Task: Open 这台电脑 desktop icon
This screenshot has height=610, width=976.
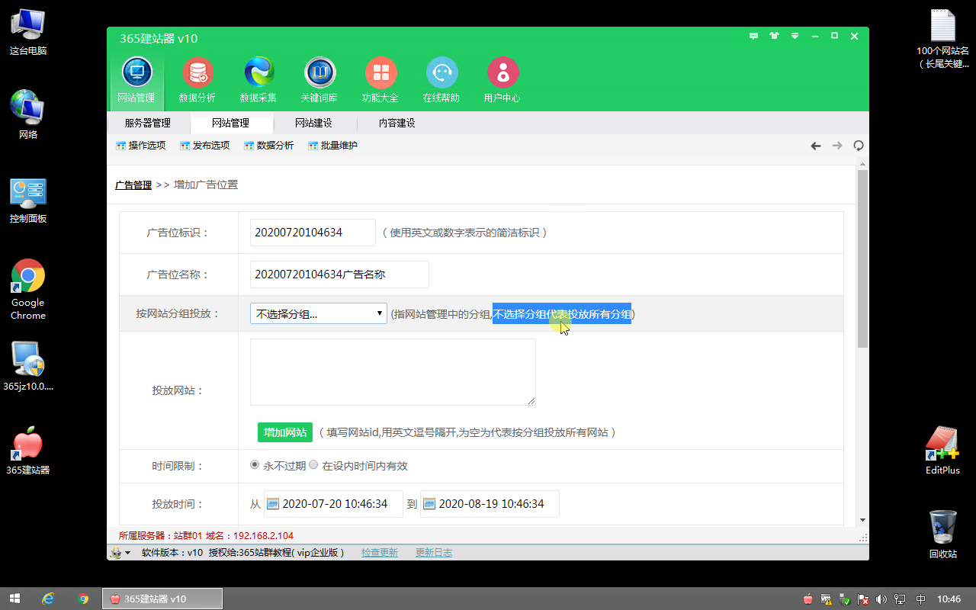Action: pyautogui.click(x=28, y=33)
